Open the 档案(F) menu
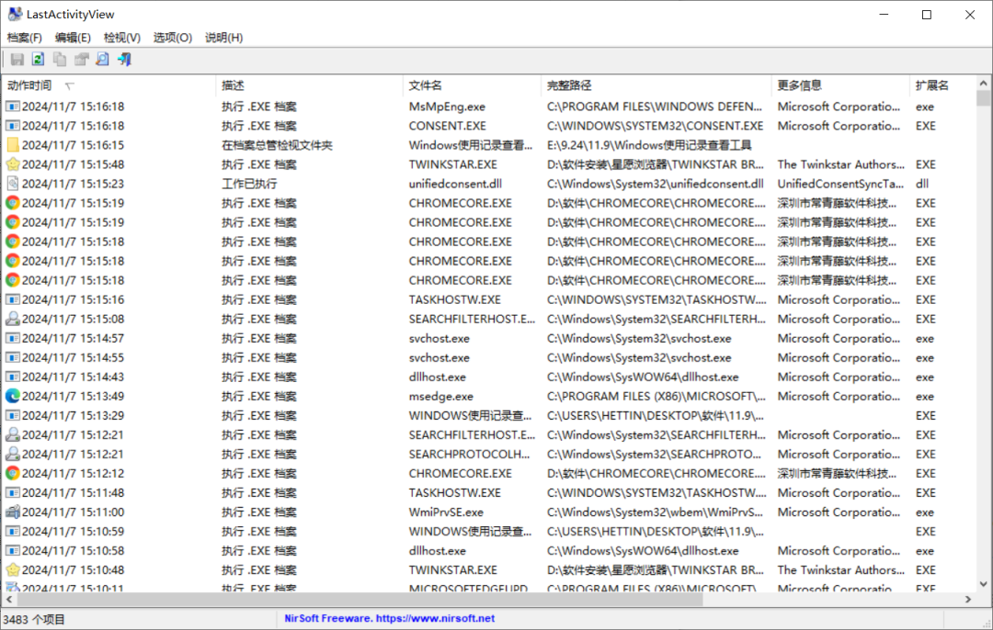This screenshot has width=993, height=630. click(25, 38)
